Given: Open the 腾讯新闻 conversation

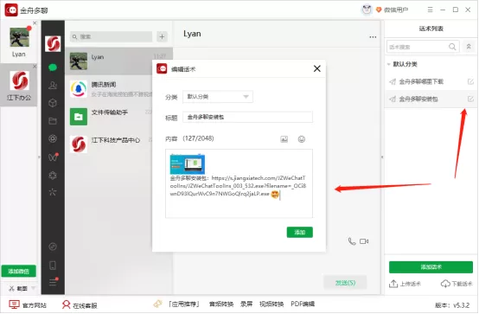Looking at the screenshot, I should [x=109, y=89].
